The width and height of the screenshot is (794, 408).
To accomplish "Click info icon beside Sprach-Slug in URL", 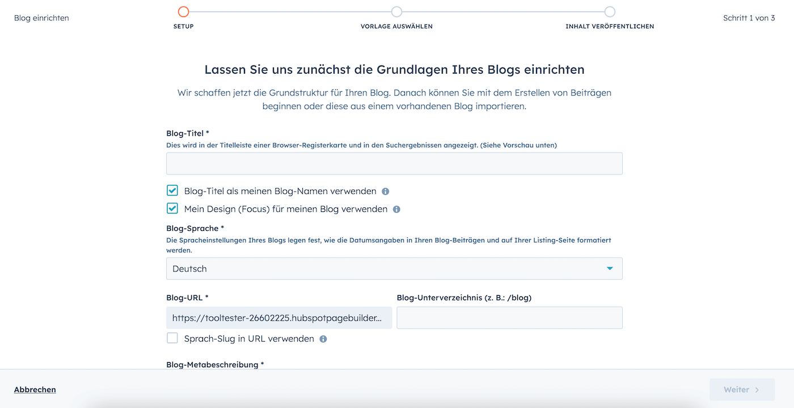I will [323, 339].
